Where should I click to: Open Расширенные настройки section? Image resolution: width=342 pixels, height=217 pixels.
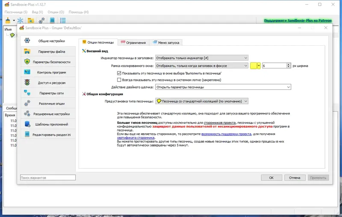[48, 114]
